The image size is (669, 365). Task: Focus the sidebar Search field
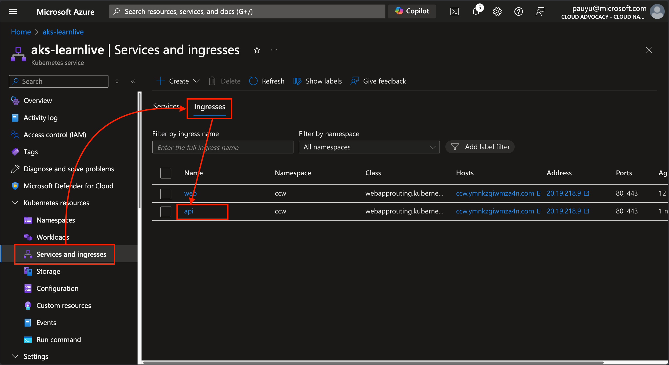[x=59, y=81]
